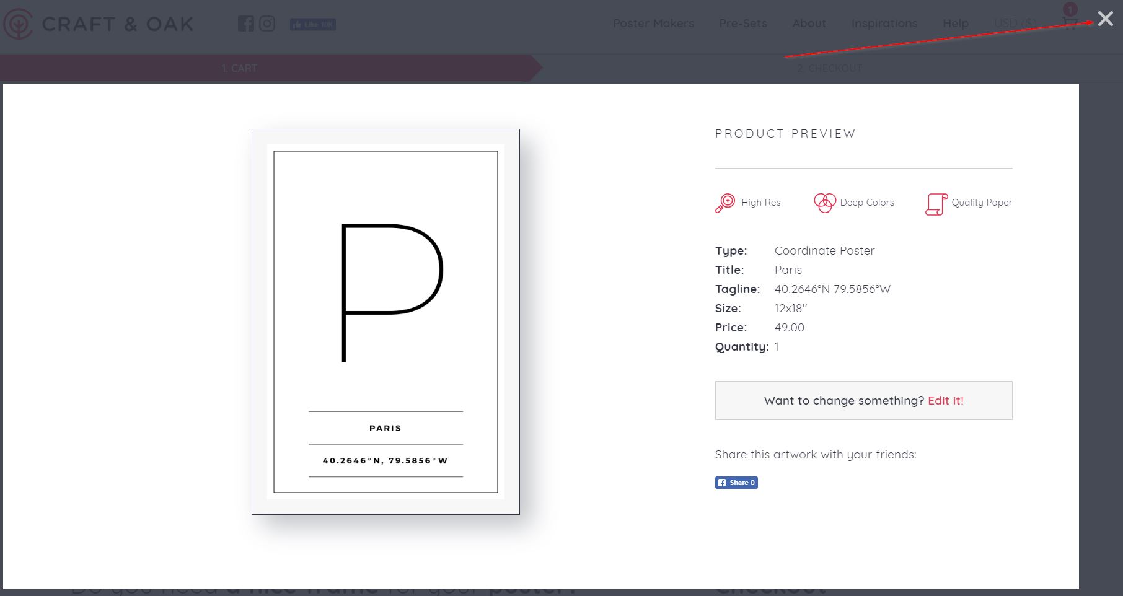This screenshot has width=1123, height=596.
Task: Click the Deep Colors circles icon
Action: pyautogui.click(x=824, y=203)
